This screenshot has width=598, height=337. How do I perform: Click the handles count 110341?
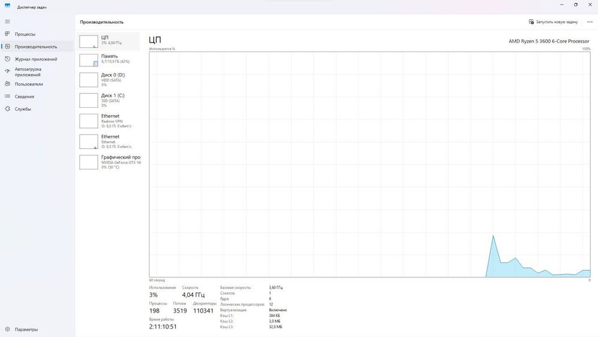pos(203,311)
